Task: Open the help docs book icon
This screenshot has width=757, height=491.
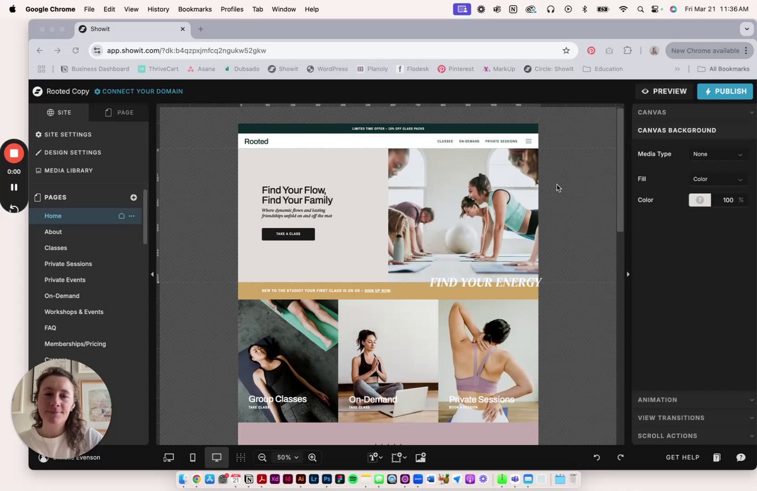Action: [717, 457]
